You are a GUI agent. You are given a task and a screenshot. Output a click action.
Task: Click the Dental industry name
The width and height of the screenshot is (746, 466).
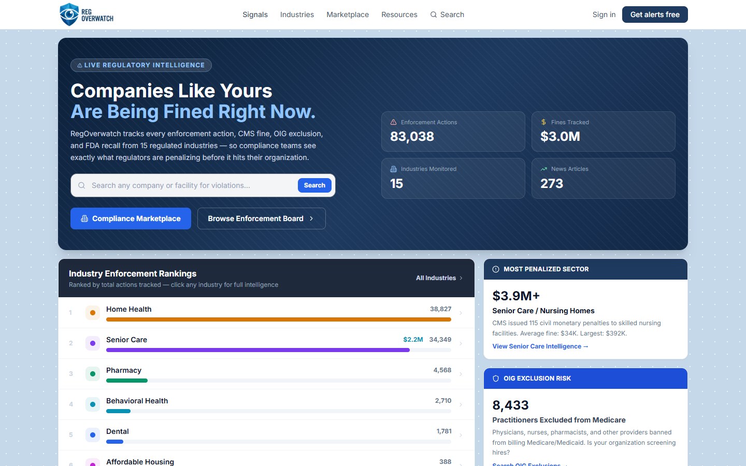118,431
